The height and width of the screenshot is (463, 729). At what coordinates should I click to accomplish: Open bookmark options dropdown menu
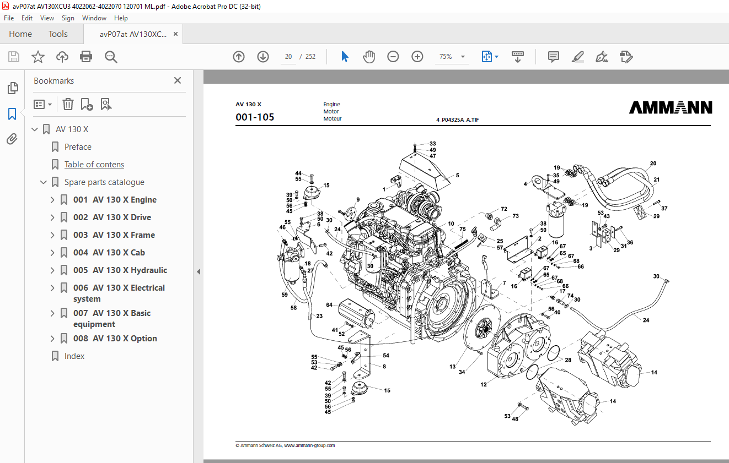[x=43, y=104]
